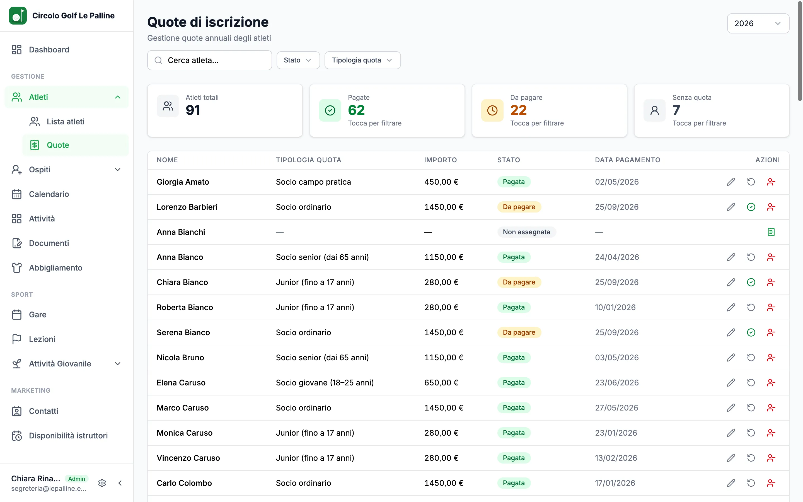Expand Attività Giovanile section
This screenshot has height=502, width=803.
67,364
